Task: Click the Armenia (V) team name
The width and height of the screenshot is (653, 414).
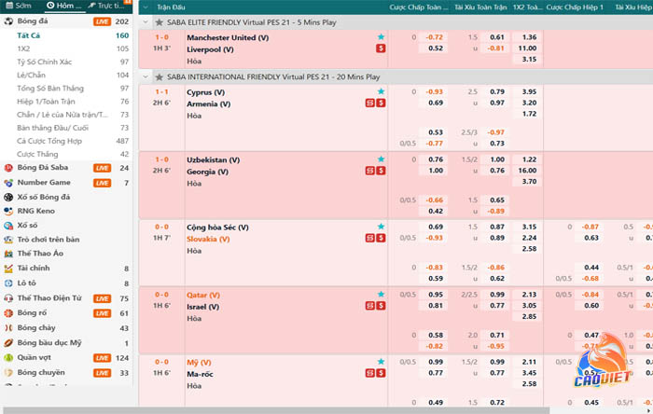Action: pos(209,104)
